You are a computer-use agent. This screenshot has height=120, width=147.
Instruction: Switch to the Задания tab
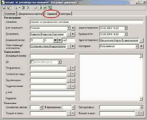51,14
